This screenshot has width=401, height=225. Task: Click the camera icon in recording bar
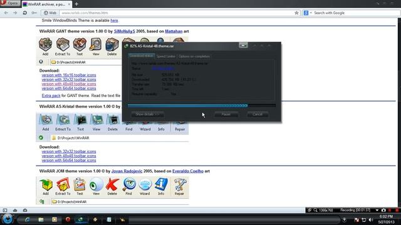[383, 210]
